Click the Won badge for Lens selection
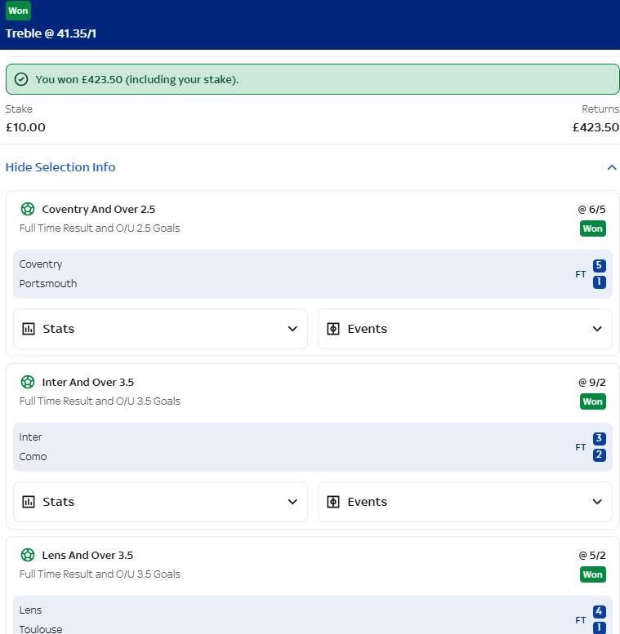The height and width of the screenshot is (634, 620). tap(593, 574)
